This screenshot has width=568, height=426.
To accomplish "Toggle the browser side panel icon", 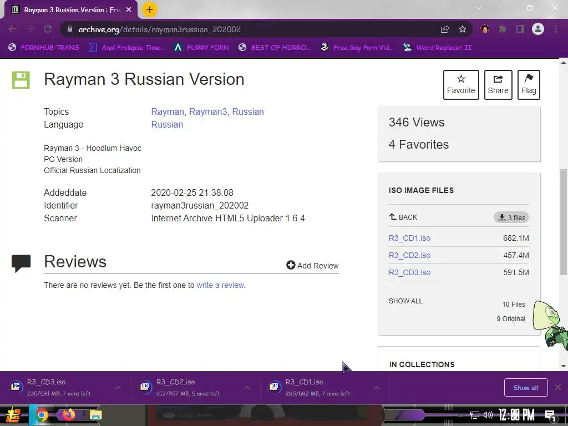I will click(x=520, y=29).
